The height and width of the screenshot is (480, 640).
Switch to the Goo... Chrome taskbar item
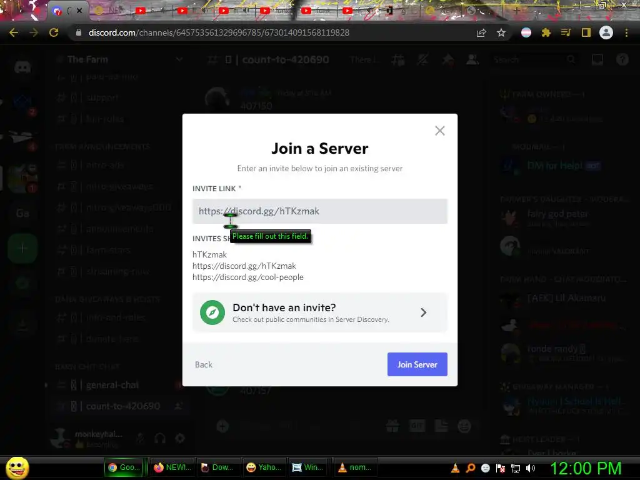124,467
